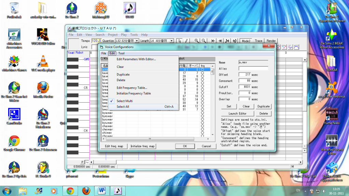
Task: Click the jump-to-start arrow icon
Action: (213, 41)
